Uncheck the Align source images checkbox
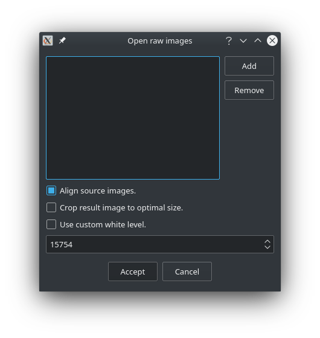Screen dimensions: 320x338 pyautogui.click(x=51, y=190)
